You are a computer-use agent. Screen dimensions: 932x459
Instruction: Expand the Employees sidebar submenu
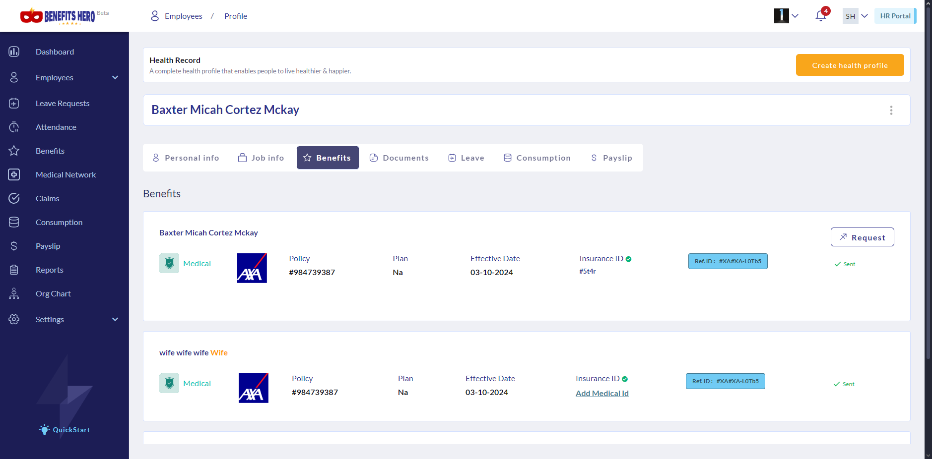coord(115,77)
